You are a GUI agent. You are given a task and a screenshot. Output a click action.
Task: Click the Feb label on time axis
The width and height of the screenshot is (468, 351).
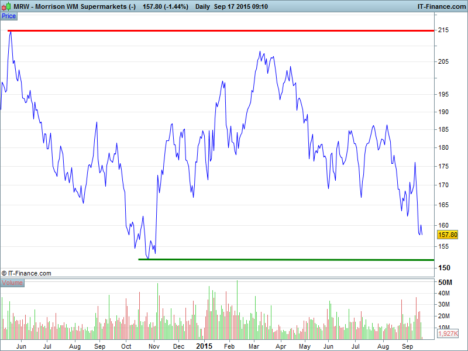pos(229,346)
